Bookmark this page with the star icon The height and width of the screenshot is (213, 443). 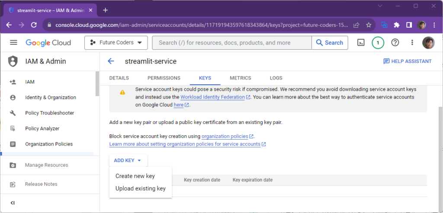point(369,25)
